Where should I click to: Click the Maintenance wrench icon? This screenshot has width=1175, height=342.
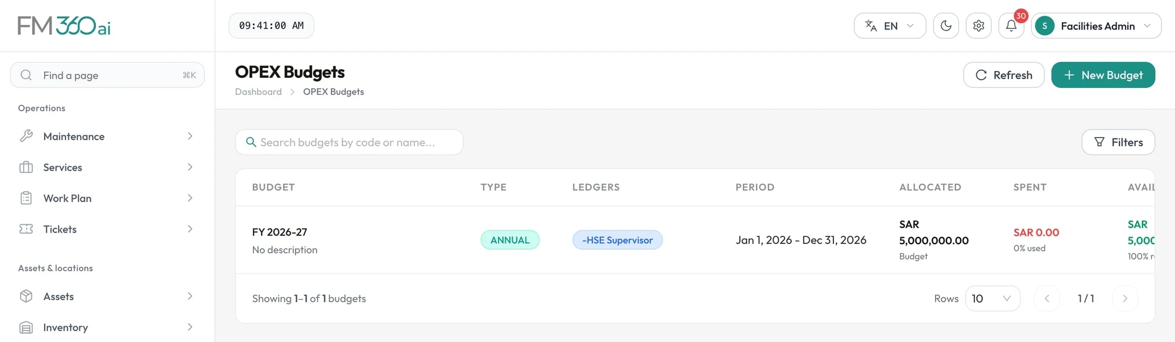click(26, 136)
